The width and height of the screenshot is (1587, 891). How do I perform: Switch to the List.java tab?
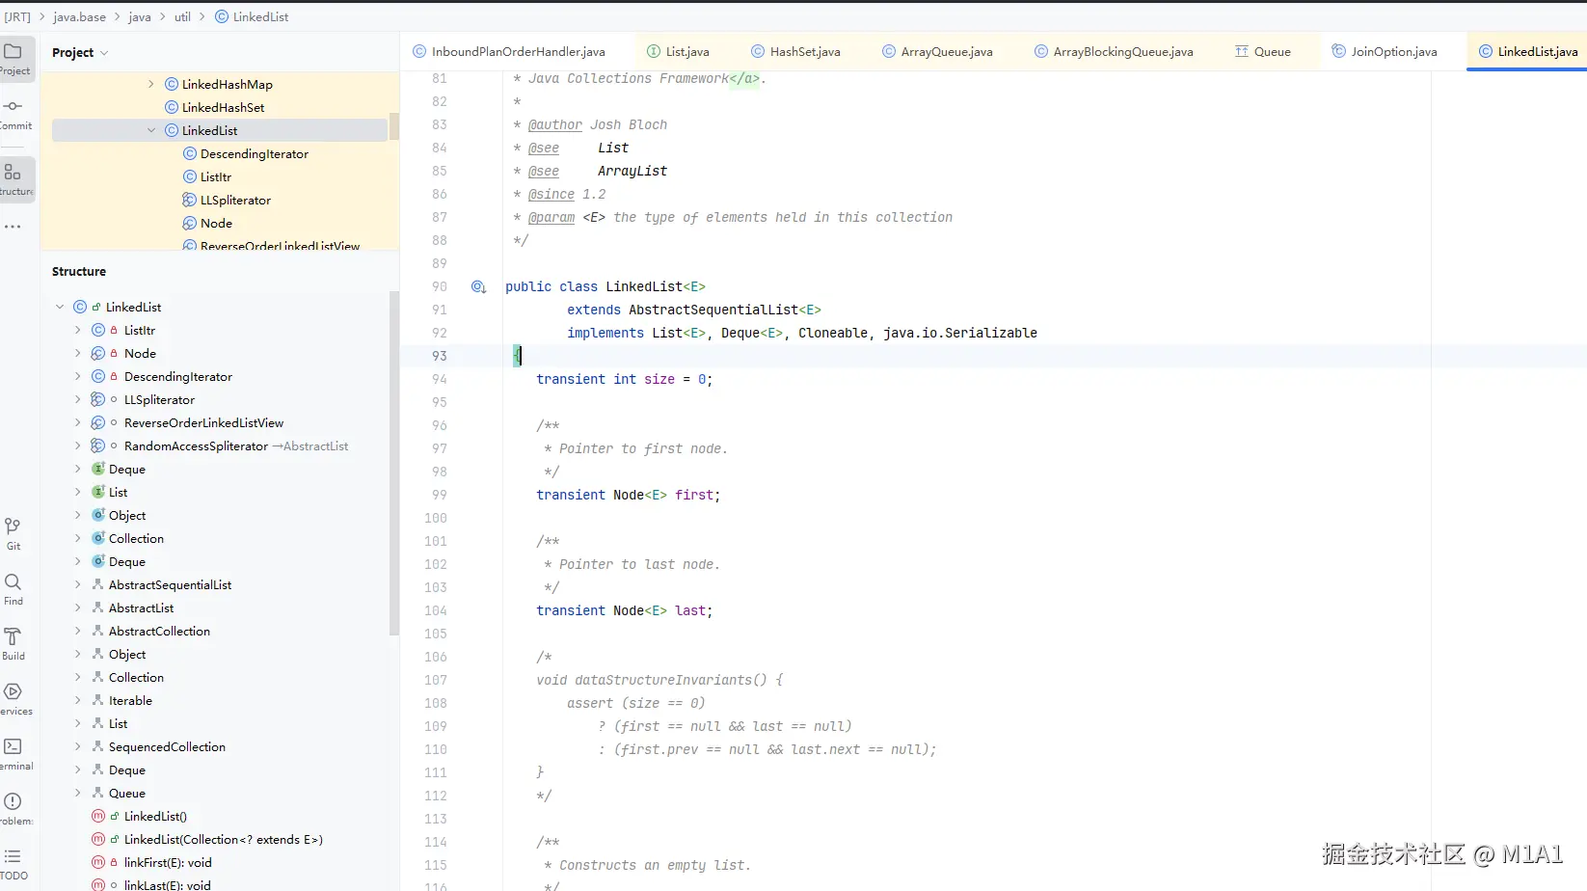point(678,51)
